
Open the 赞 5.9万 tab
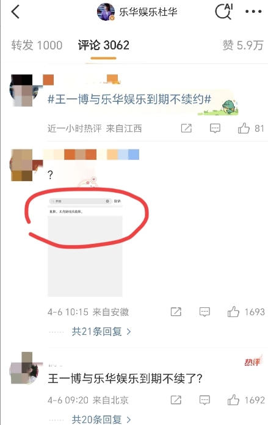243,45
